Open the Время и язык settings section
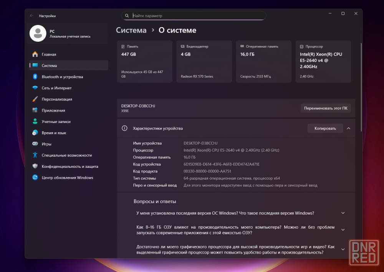 click(54, 133)
